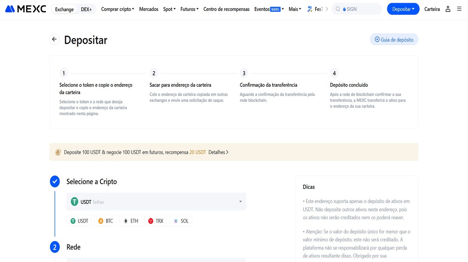Click the coin icon in promo banner
Image resolution: width=468 pixels, height=262 pixels.
pos(58,152)
